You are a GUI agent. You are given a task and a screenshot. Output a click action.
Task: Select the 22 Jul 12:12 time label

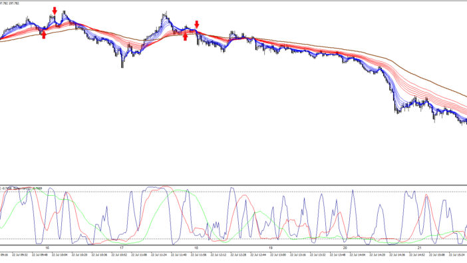click(219, 255)
